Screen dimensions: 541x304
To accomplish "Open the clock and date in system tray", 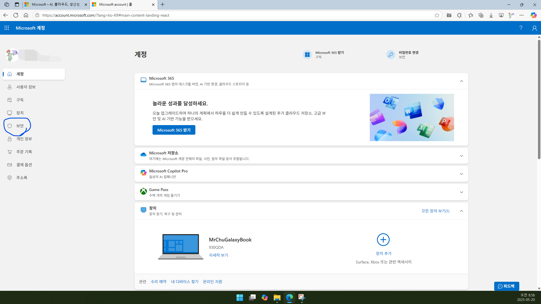I will click(526, 297).
